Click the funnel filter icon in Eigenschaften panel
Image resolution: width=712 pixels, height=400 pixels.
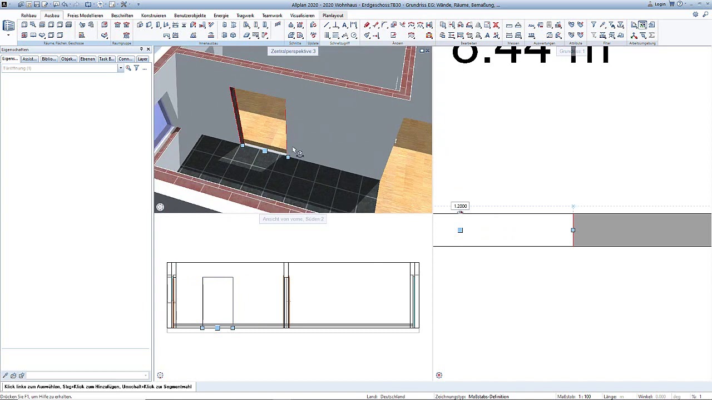tap(136, 68)
